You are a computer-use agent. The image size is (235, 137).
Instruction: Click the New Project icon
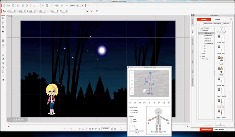[4, 6]
